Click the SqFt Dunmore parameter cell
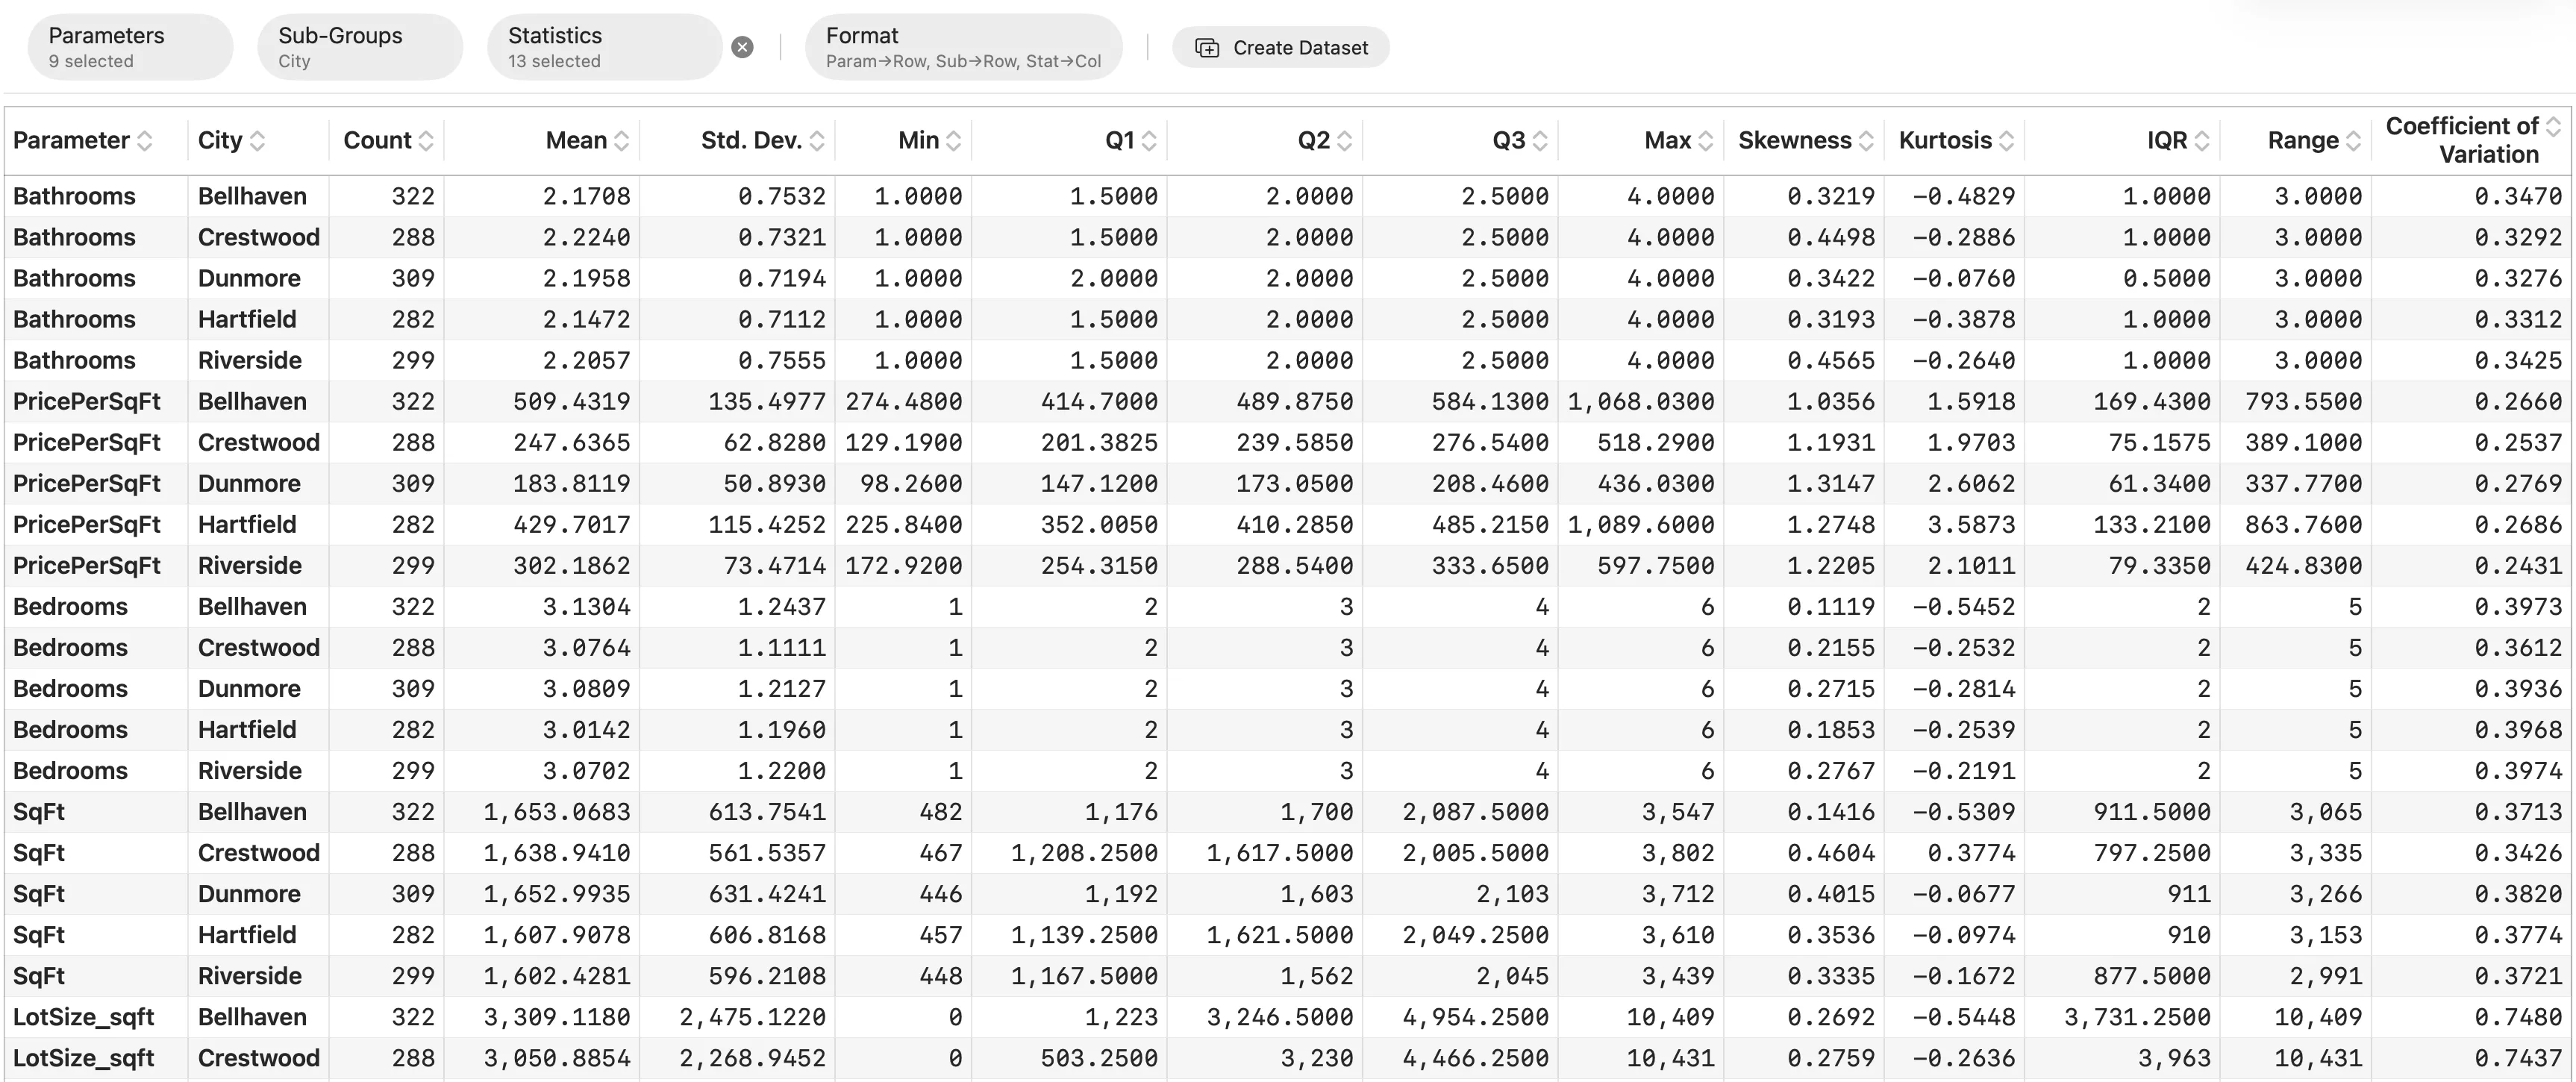 click(x=96, y=893)
